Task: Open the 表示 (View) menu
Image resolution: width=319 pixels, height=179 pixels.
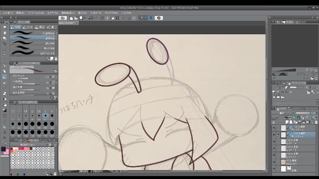Action: [x=82, y=13]
